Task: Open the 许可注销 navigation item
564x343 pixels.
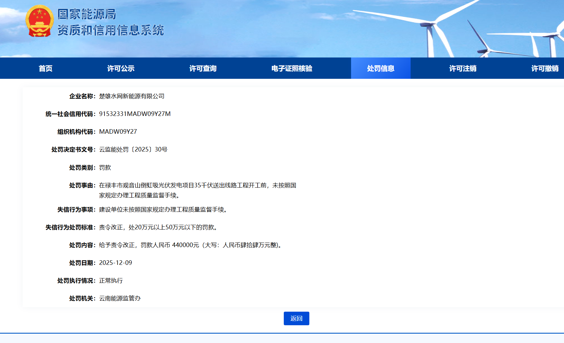Action: pos(463,68)
